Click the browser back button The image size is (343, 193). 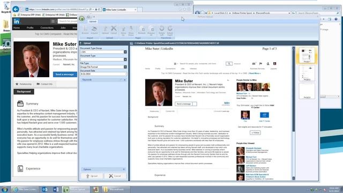[x=16, y=9]
